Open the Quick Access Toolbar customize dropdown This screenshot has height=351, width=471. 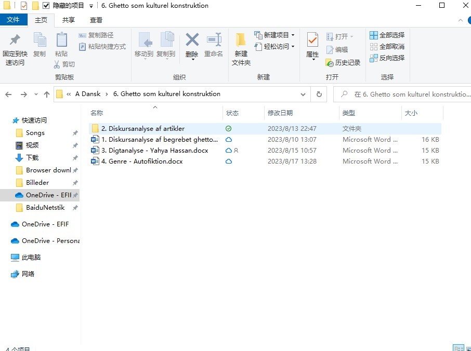coord(91,6)
